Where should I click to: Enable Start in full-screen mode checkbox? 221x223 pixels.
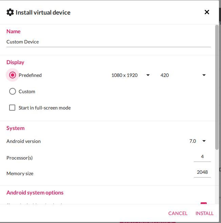pyautogui.click(x=12, y=108)
